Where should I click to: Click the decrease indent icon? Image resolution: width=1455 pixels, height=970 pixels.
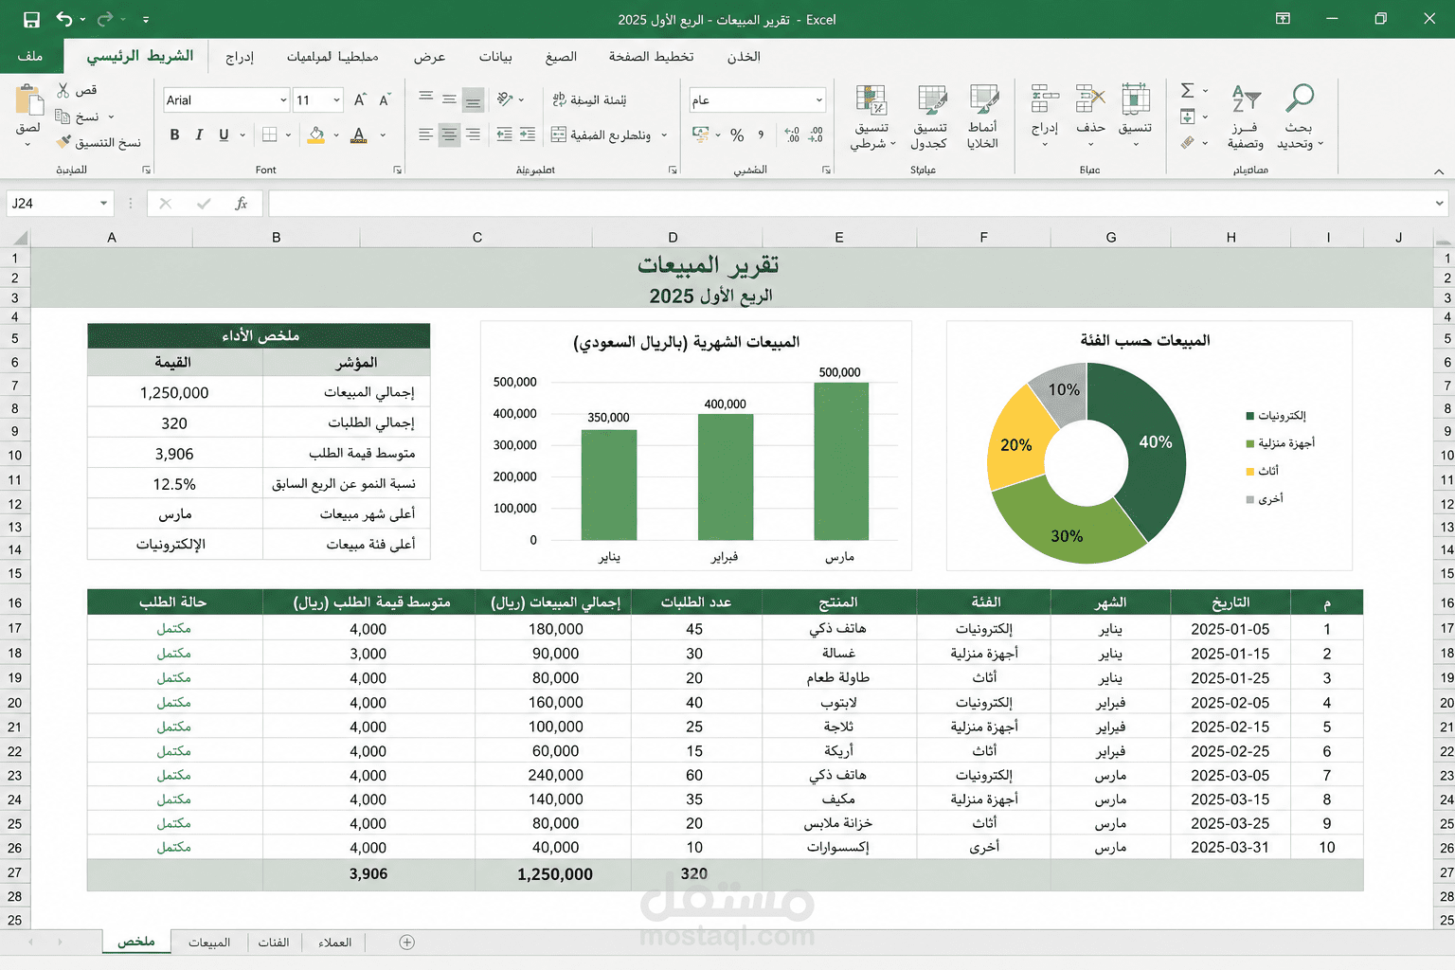click(x=505, y=135)
